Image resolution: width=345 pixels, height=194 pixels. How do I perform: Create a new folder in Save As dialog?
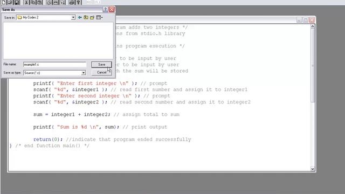(x=92, y=17)
